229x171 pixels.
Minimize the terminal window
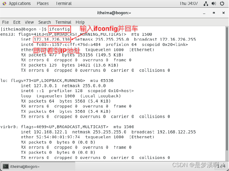point(204,13)
